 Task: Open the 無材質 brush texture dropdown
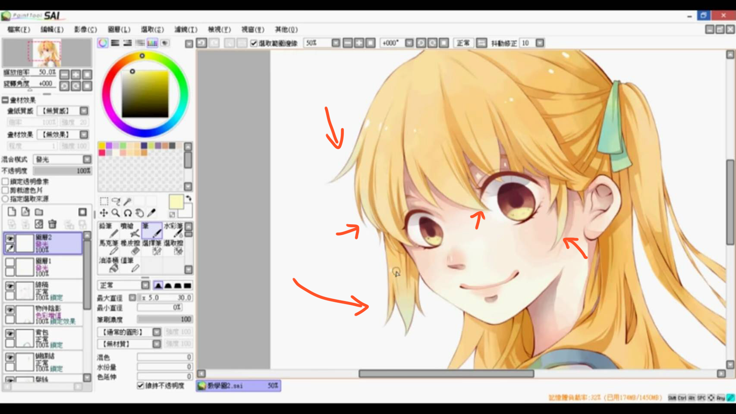coord(157,344)
